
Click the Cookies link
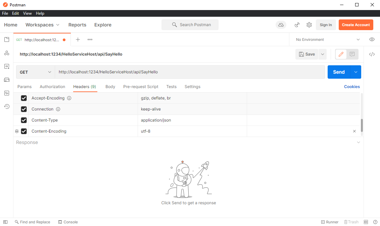[352, 86]
